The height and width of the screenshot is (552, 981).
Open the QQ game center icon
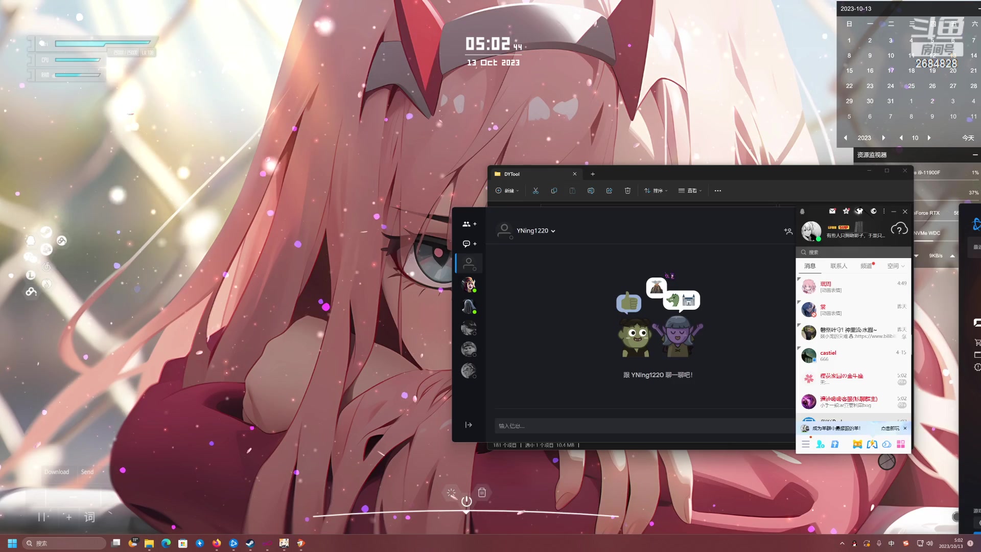click(x=857, y=444)
